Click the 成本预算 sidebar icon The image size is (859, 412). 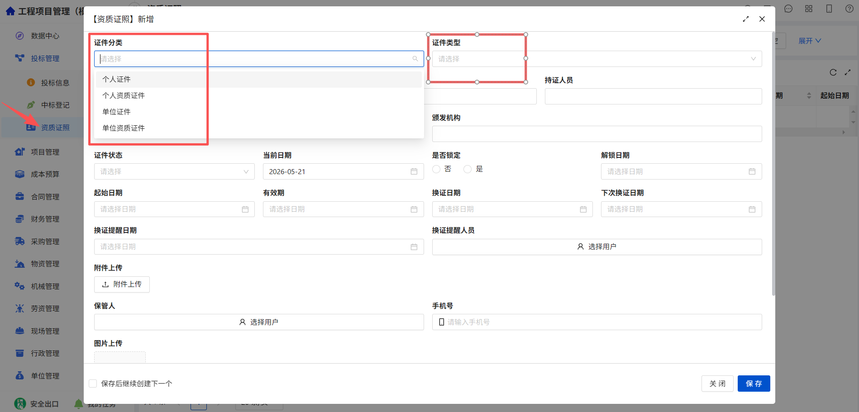point(19,174)
